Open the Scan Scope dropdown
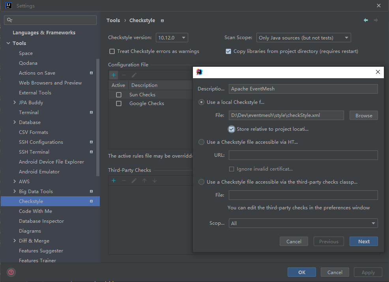389x282 pixels. pyautogui.click(x=303, y=38)
